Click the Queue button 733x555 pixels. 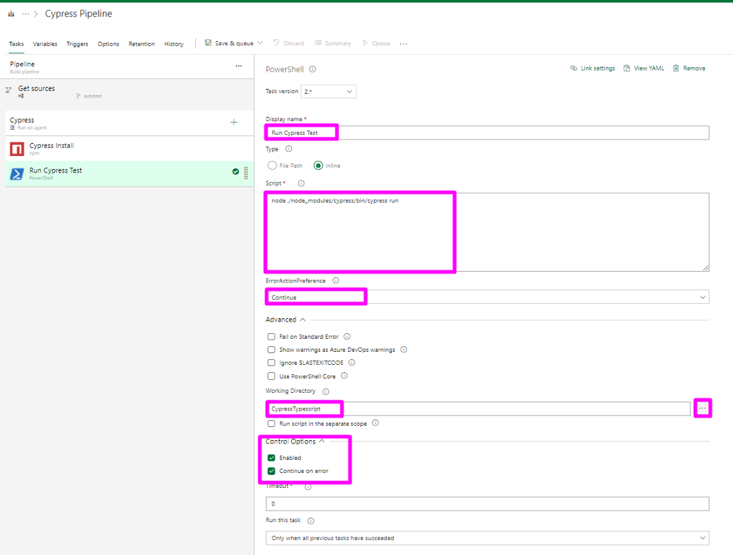click(376, 43)
